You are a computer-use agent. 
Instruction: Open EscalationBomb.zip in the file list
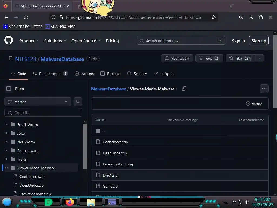point(118,164)
